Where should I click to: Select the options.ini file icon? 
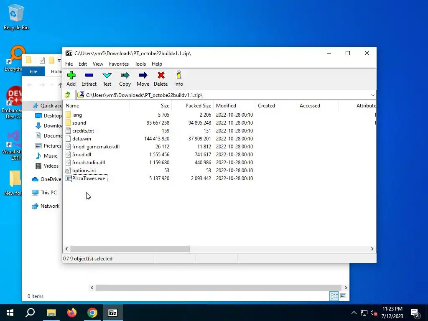pos(68,171)
